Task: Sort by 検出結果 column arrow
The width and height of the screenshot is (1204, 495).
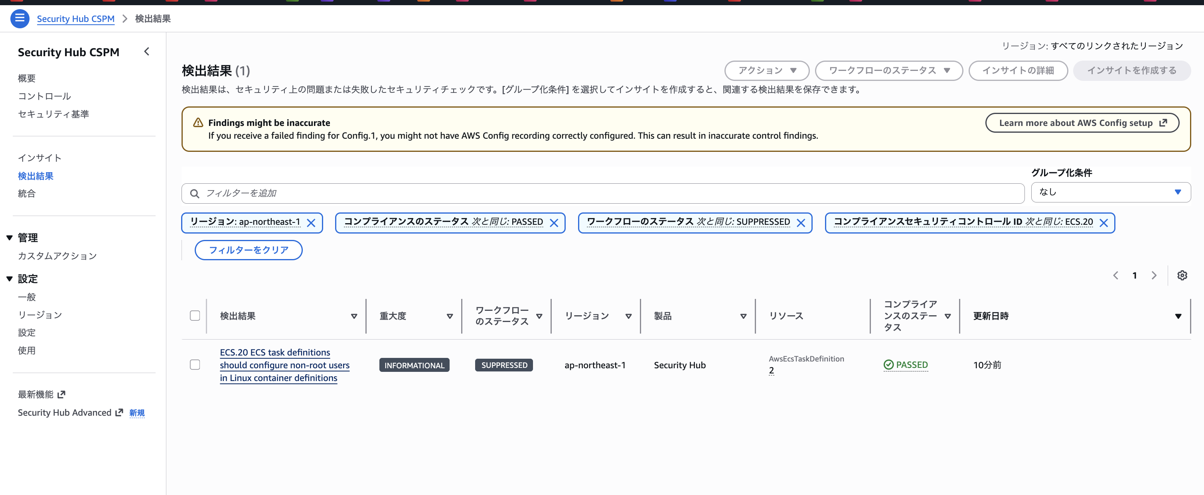Action: click(x=354, y=316)
